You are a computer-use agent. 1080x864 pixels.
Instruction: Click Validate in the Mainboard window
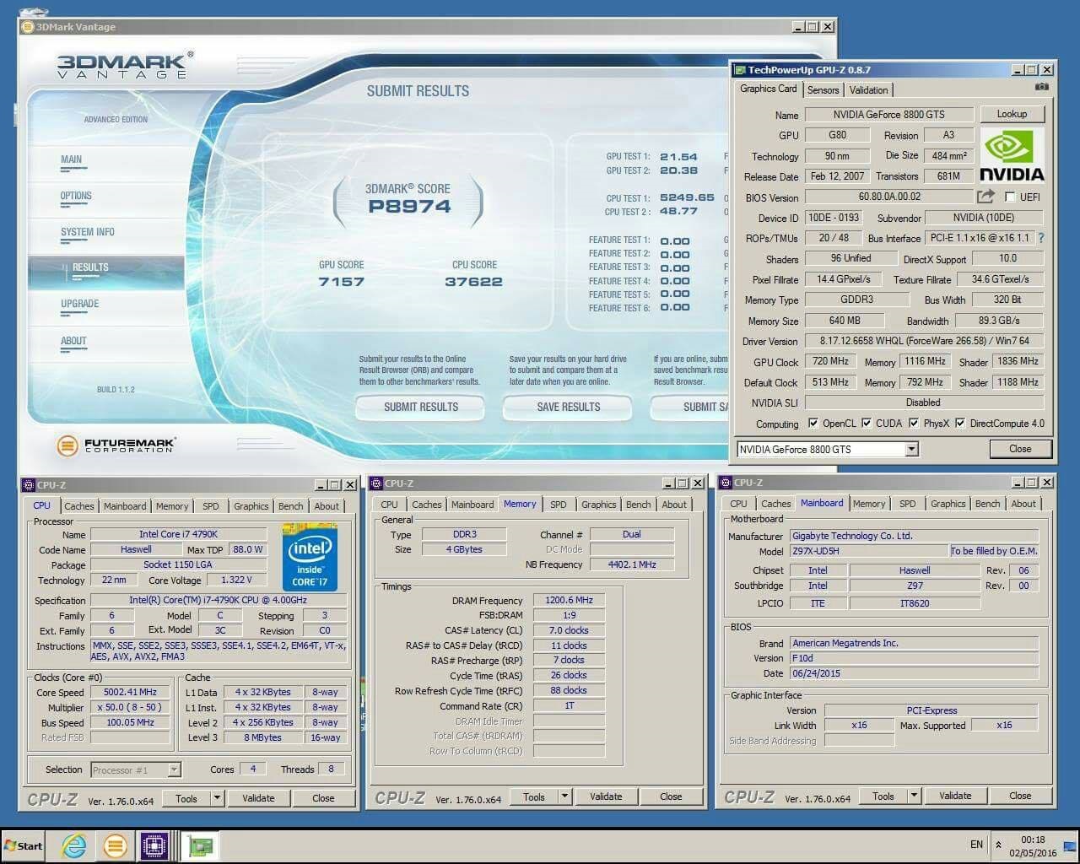pos(955,796)
